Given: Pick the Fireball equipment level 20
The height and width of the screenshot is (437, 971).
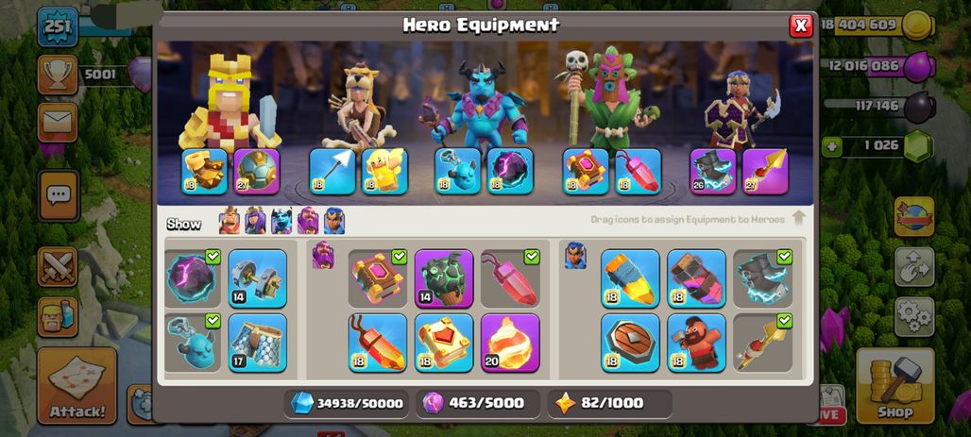Looking at the screenshot, I should [510, 343].
